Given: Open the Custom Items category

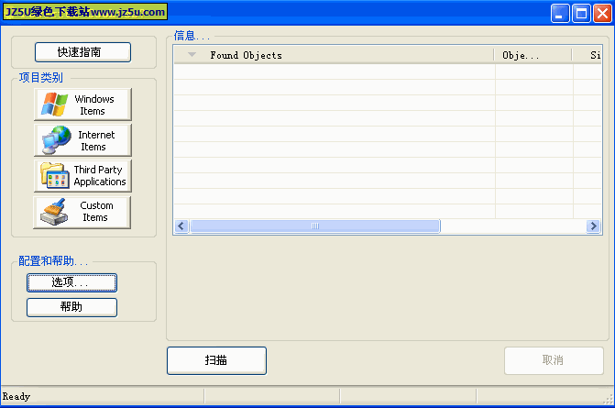Looking at the screenshot, I should pyautogui.click(x=82, y=212).
